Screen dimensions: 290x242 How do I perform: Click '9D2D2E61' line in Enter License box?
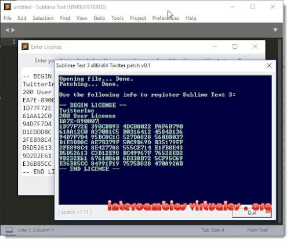[x=37, y=156]
